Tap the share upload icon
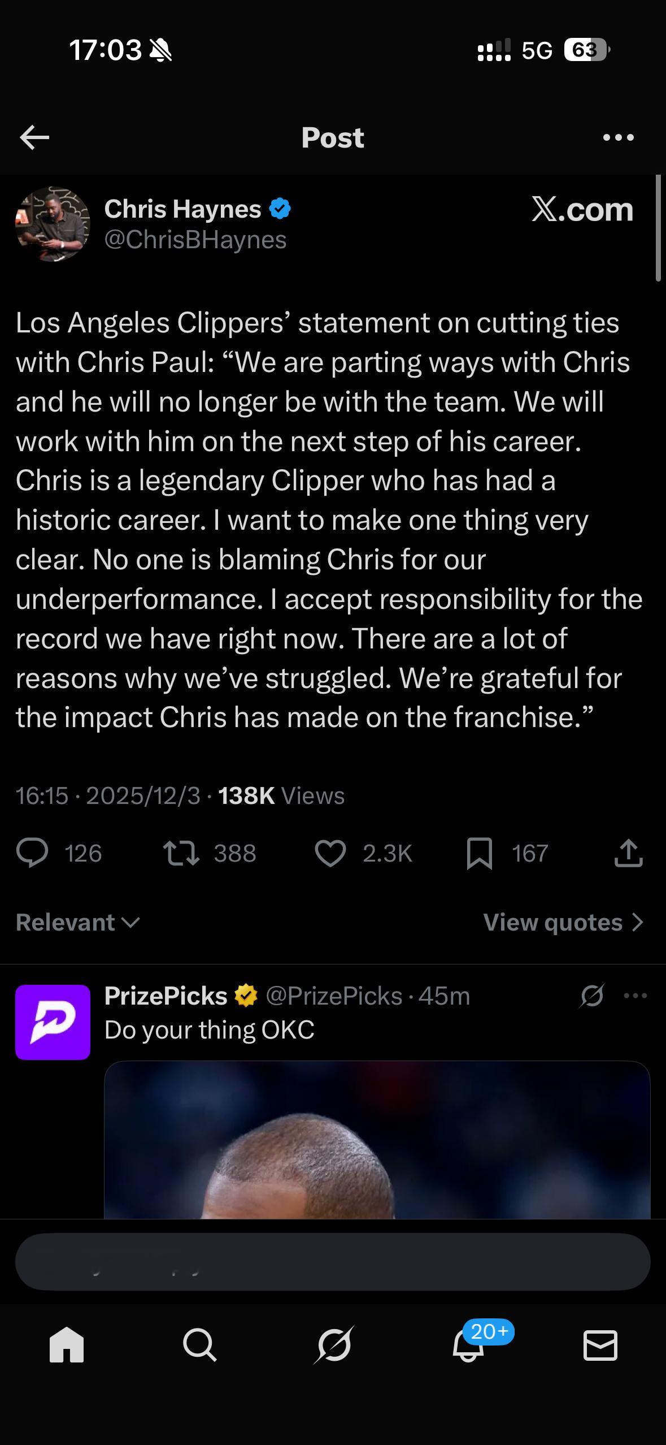 628,853
